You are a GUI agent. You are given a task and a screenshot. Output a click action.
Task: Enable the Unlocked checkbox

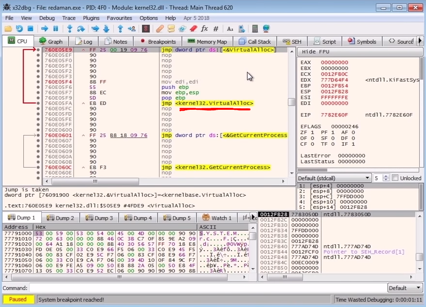click(395, 178)
